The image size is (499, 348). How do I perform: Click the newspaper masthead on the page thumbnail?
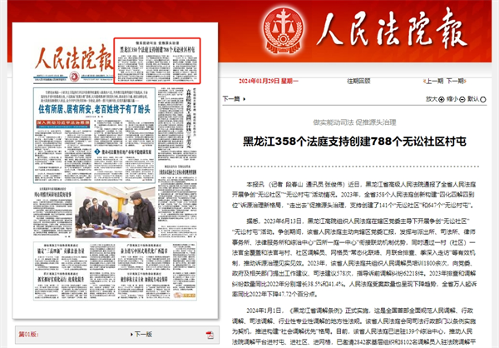(x=71, y=62)
